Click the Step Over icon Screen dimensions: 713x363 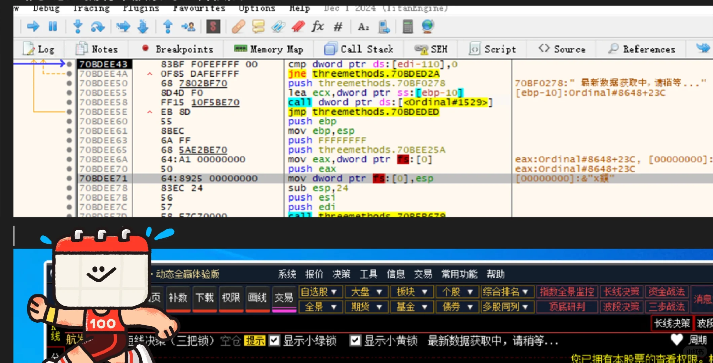[98, 26]
